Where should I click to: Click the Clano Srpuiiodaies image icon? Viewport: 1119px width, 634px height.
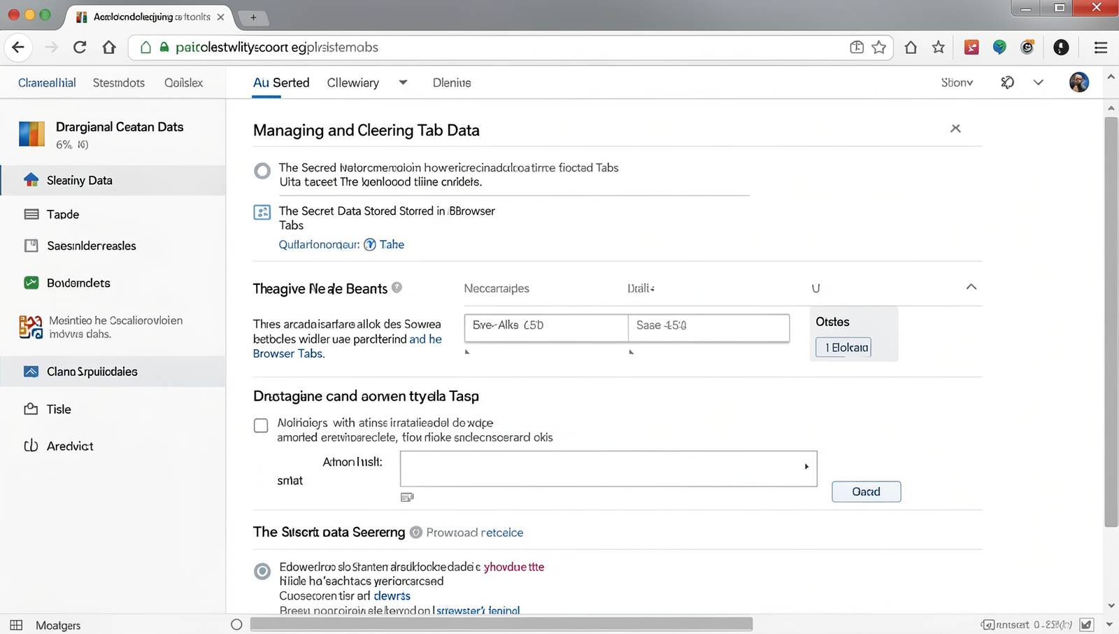point(31,372)
